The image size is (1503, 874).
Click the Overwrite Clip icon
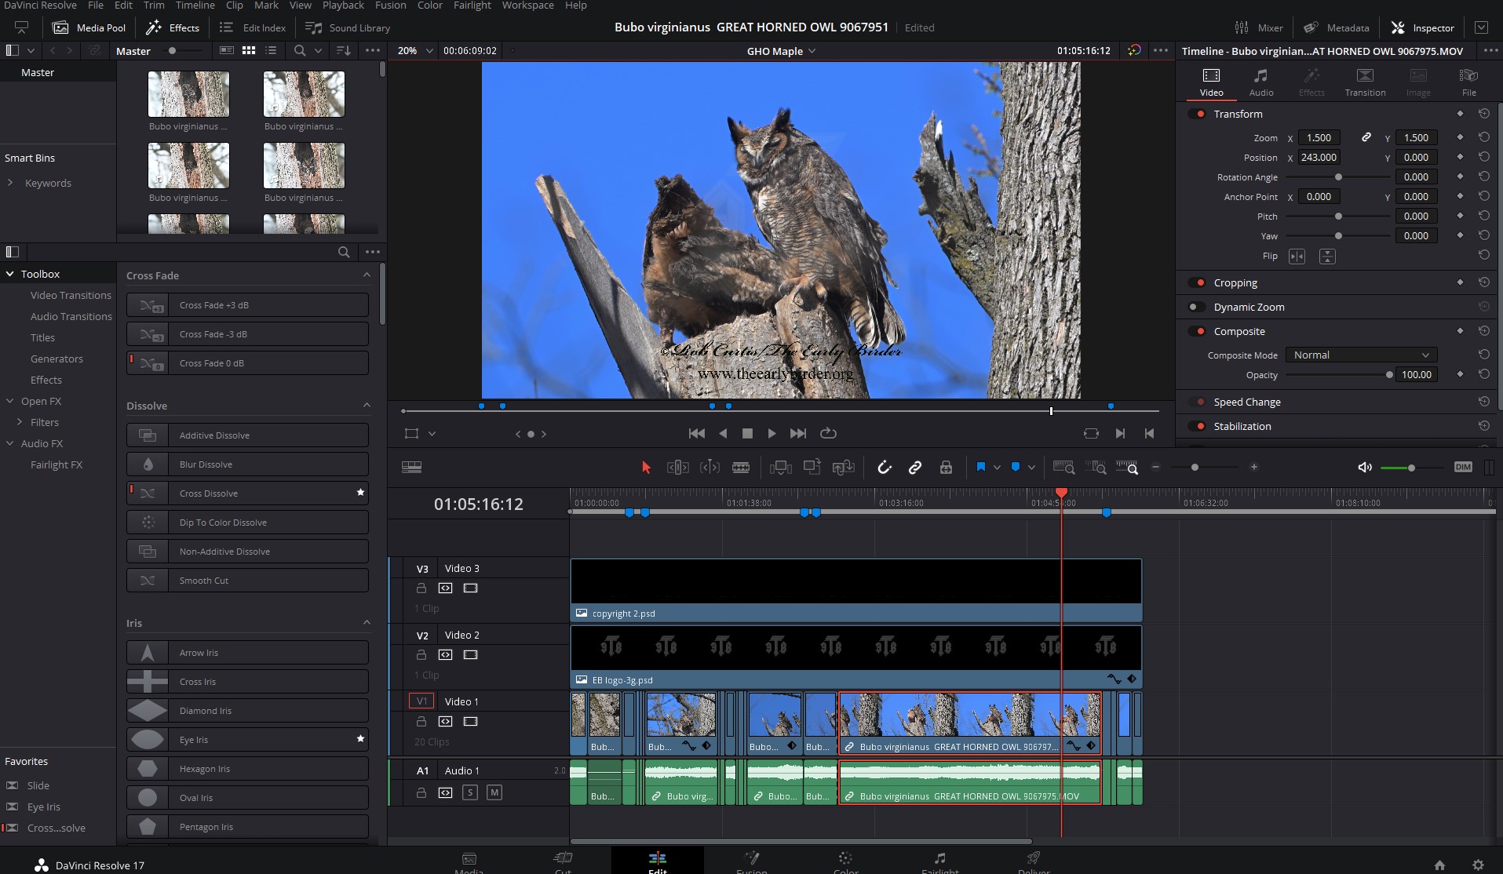(x=812, y=467)
